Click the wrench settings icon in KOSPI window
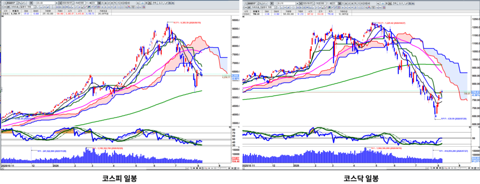This screenshot has height=184, width=480. pos(166,3)
